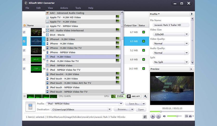Expand the Browse dropdown arrow
This screenshot has height=126, width=217.
click(132, 110)
